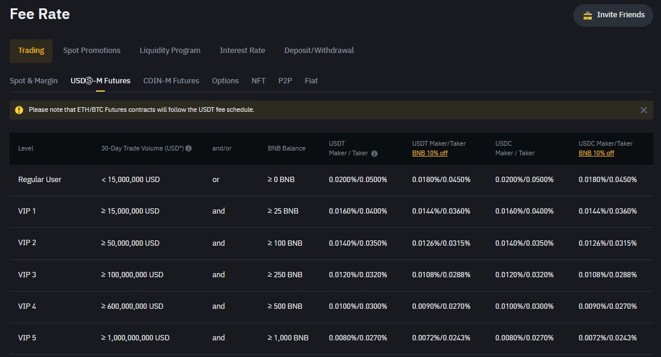Click VIP 5 USDT fee 0.0080%/0.0270%

click(358, 338)
